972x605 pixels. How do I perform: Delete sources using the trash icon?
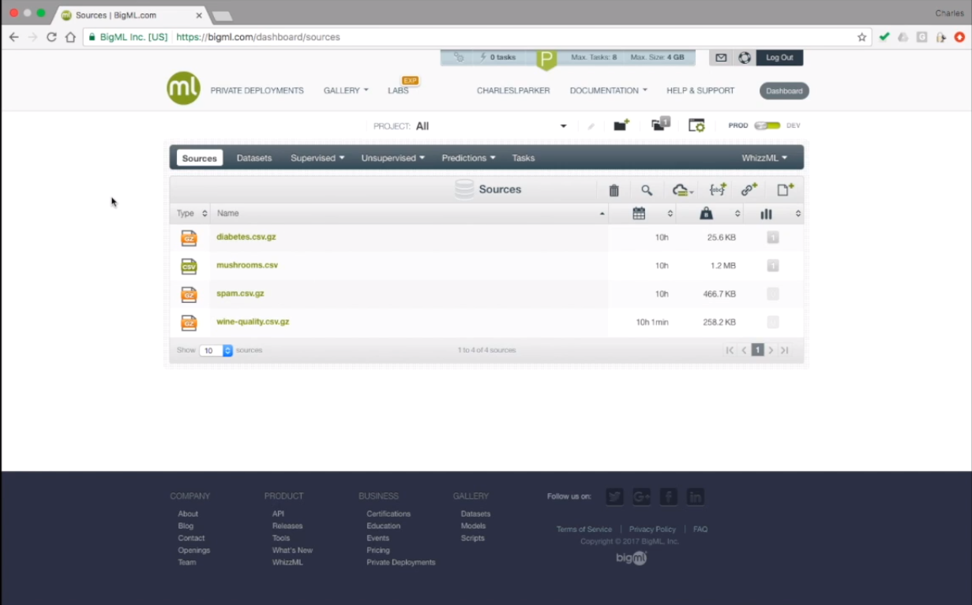614,190
